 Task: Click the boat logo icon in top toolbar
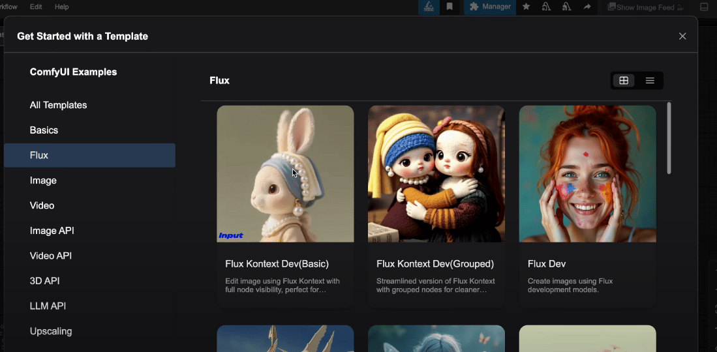(429, 7)
